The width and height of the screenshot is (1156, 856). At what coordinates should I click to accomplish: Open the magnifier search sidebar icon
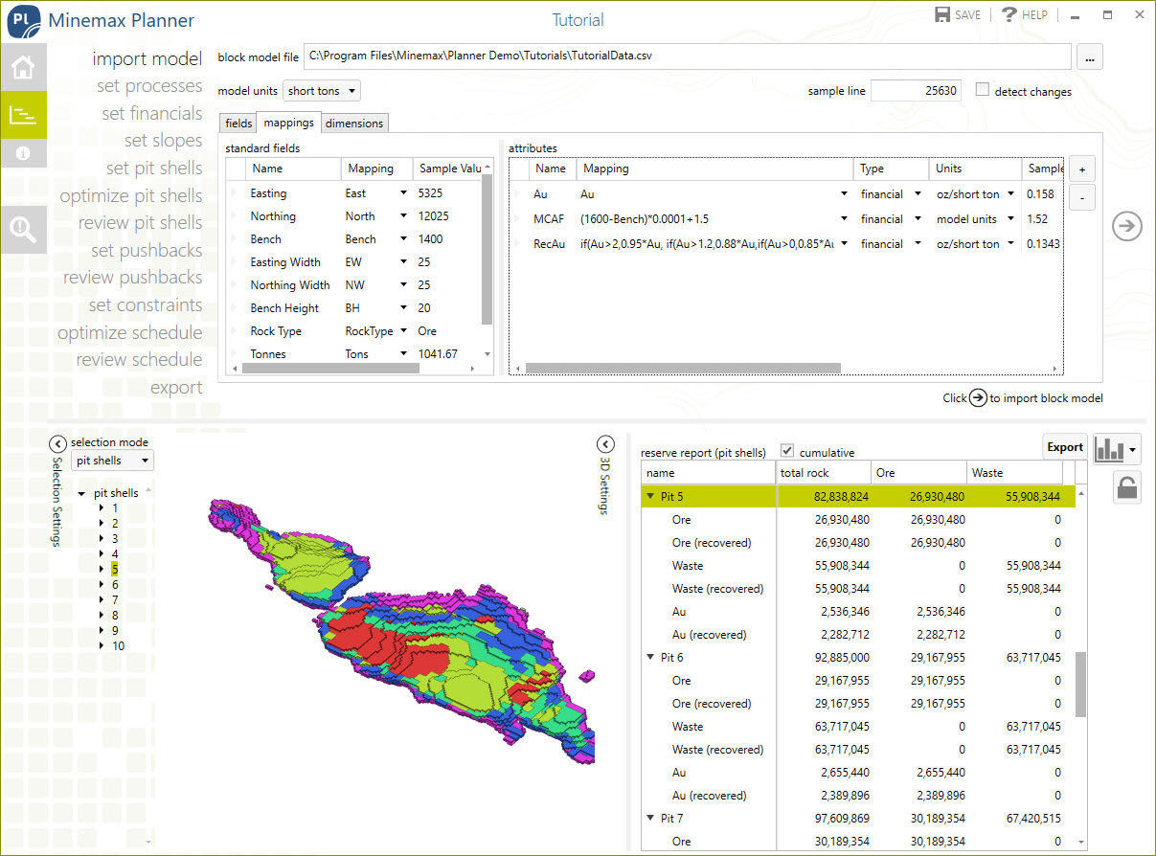23,229
